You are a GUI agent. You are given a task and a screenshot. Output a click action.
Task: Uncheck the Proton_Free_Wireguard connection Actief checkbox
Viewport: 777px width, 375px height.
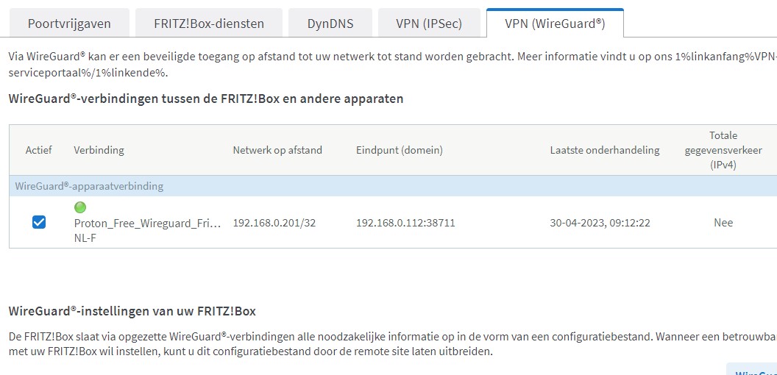tap(39, 222)
